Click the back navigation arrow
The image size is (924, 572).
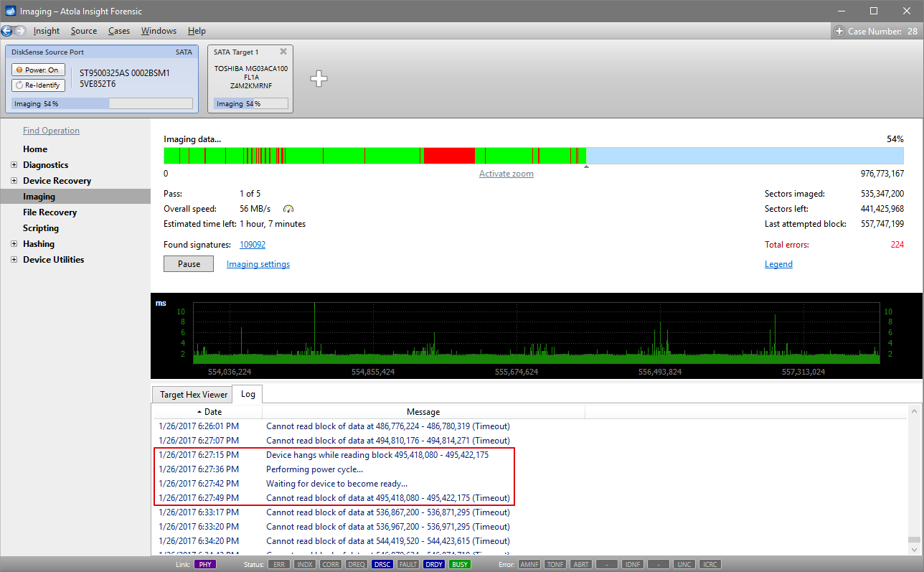[x=7, y=31]
